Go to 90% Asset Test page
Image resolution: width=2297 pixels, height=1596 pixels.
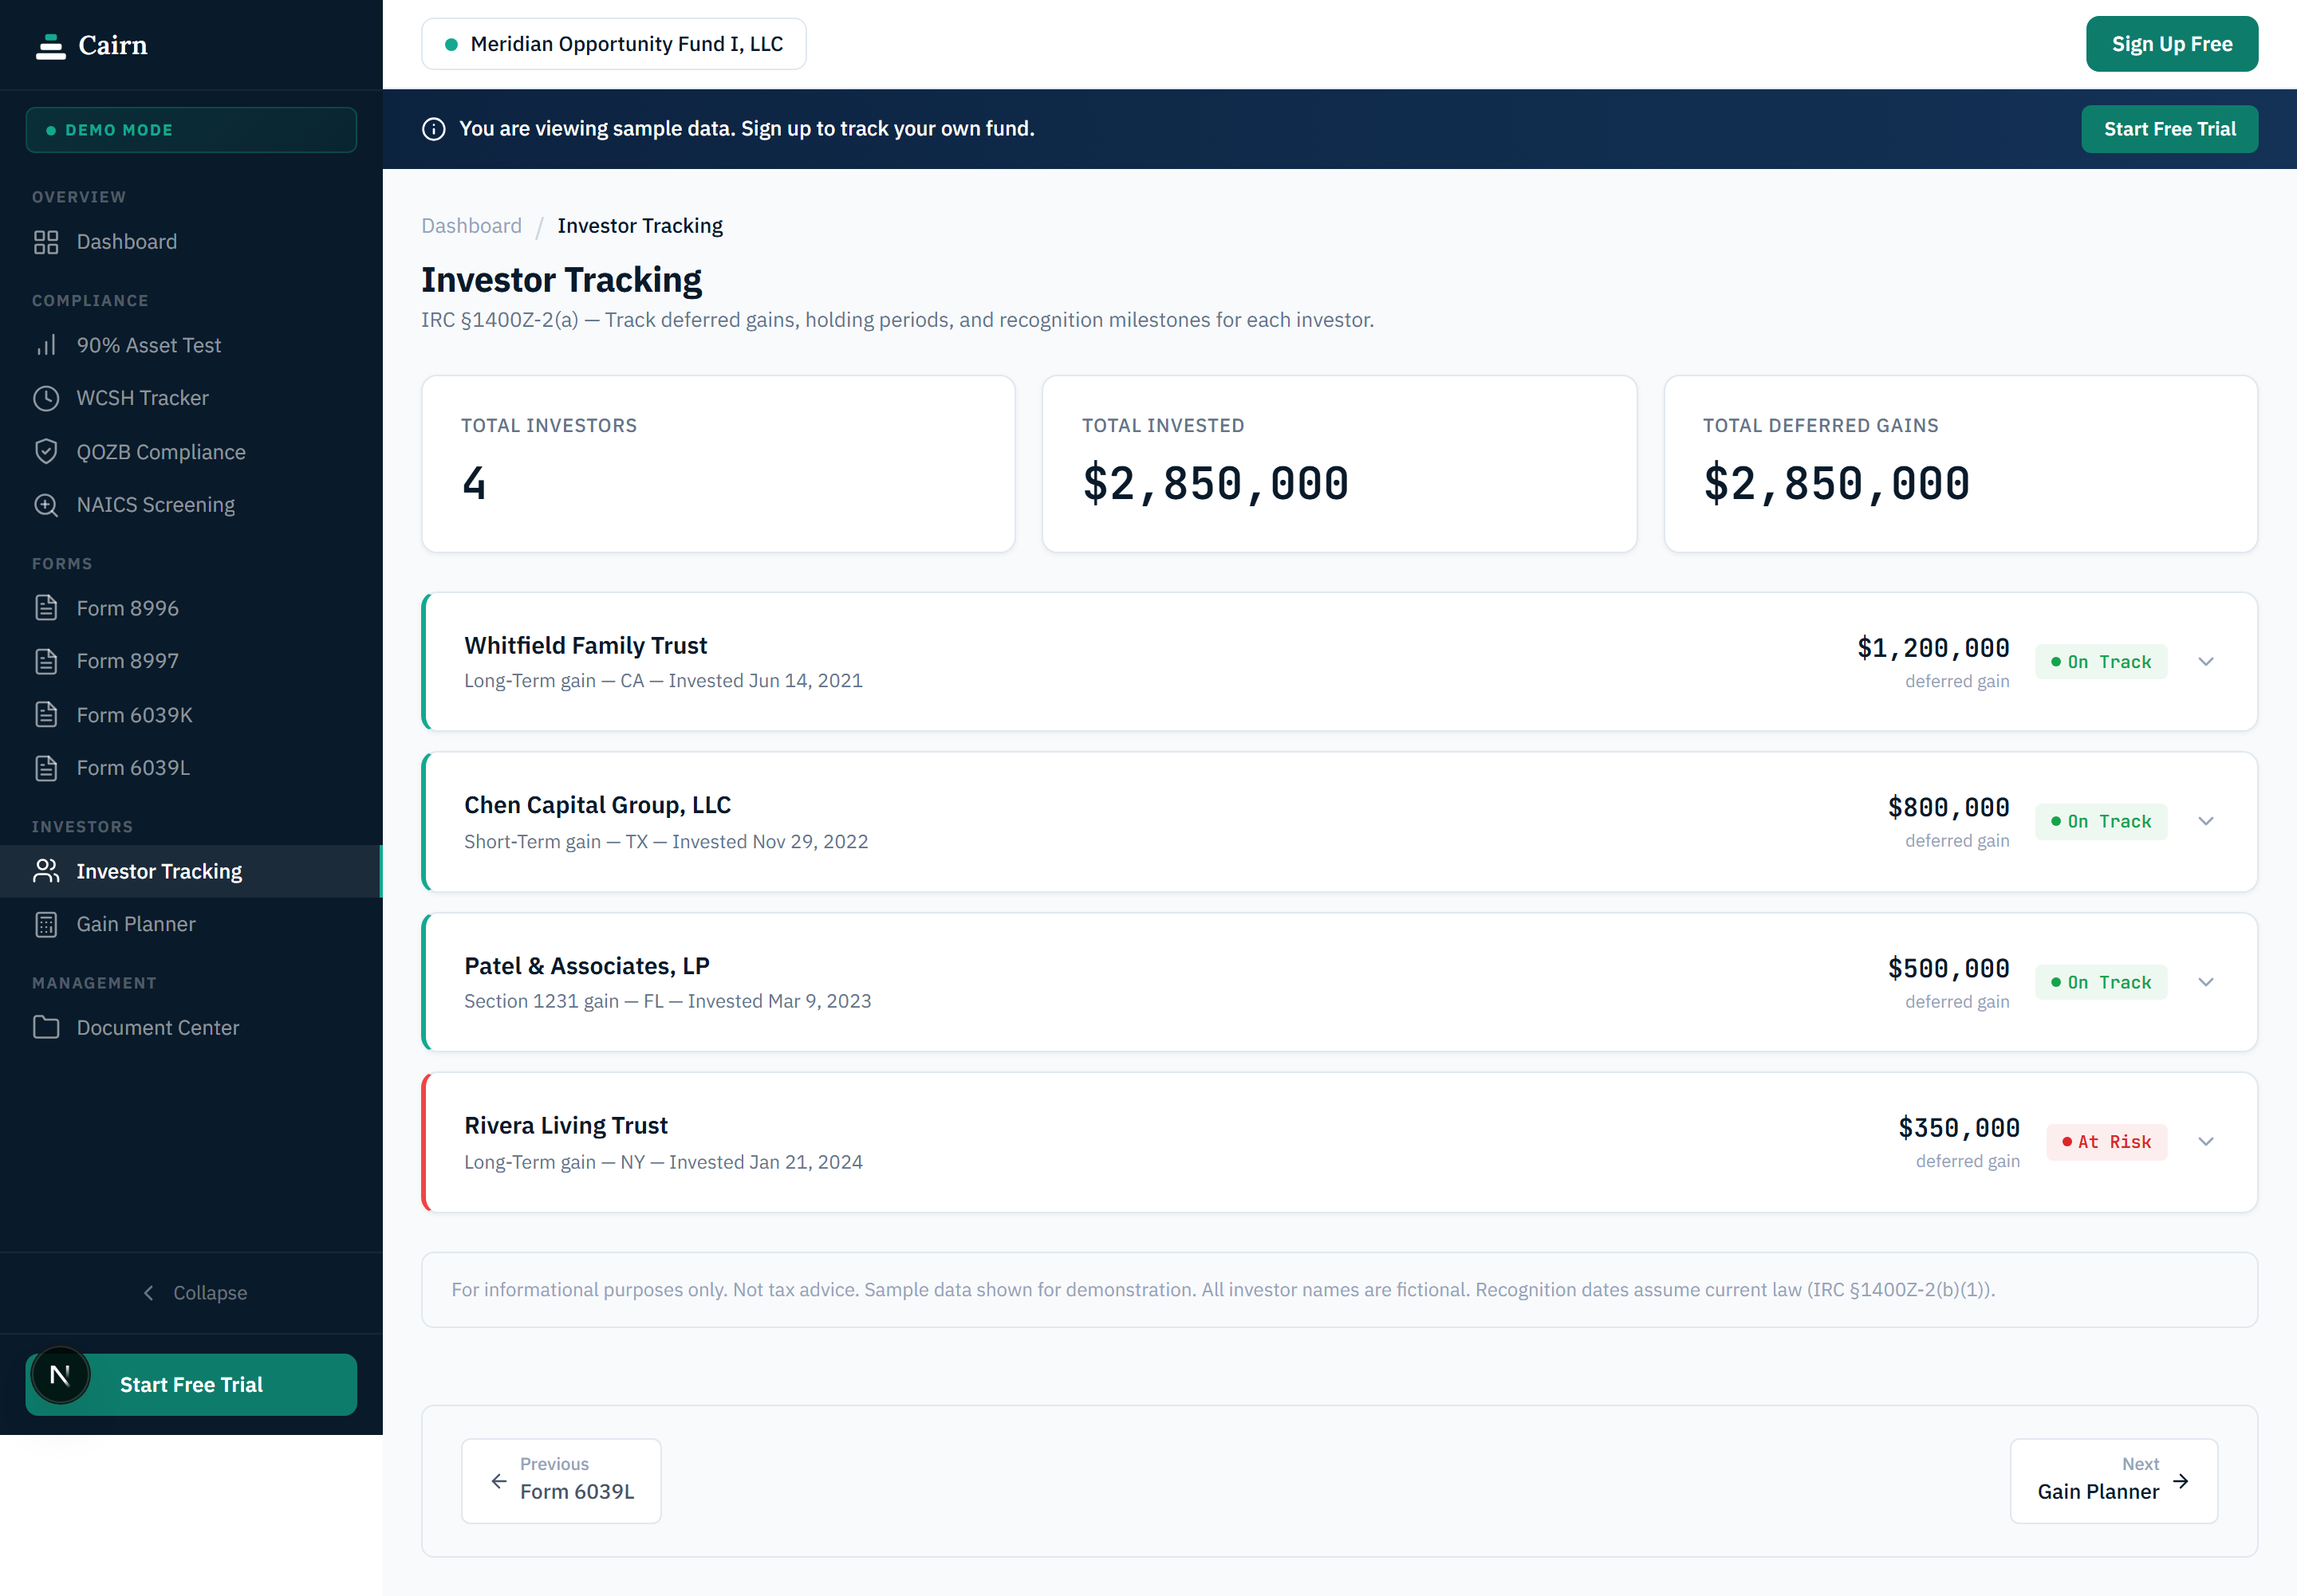click(x=191, y=345)
